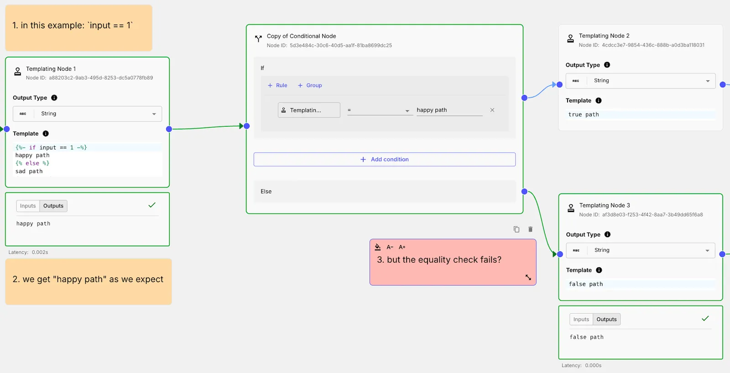
Task: Click the Output Type info icon in Templating Node 1
Action: [x=54, y=98]
